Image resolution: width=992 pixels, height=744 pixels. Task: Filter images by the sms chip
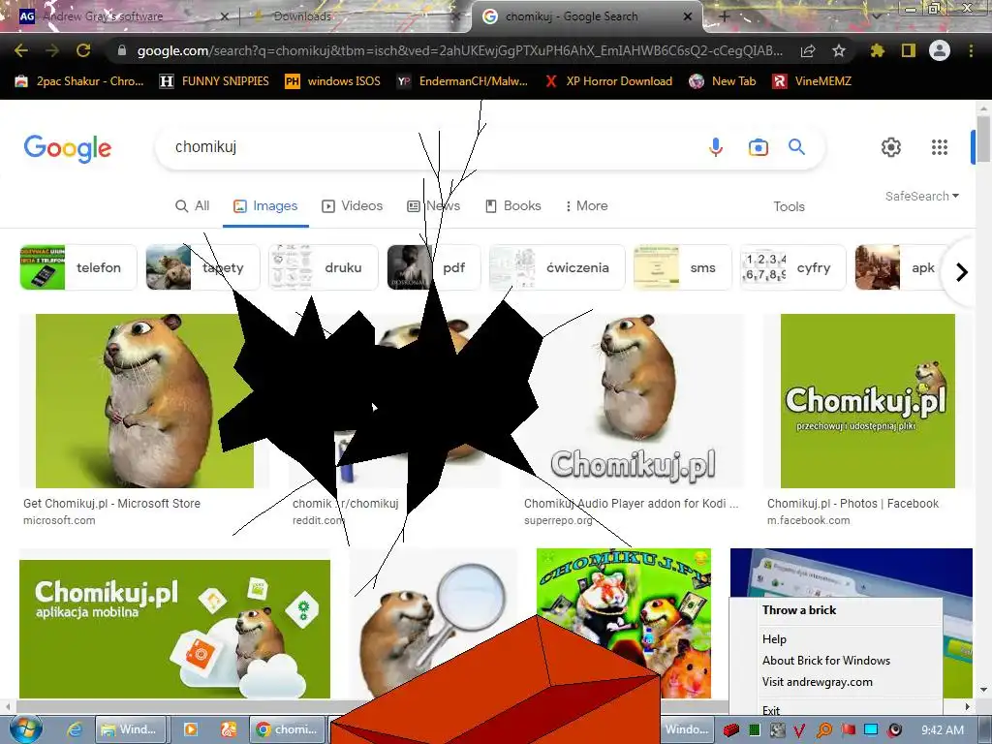tap(682, 267)
